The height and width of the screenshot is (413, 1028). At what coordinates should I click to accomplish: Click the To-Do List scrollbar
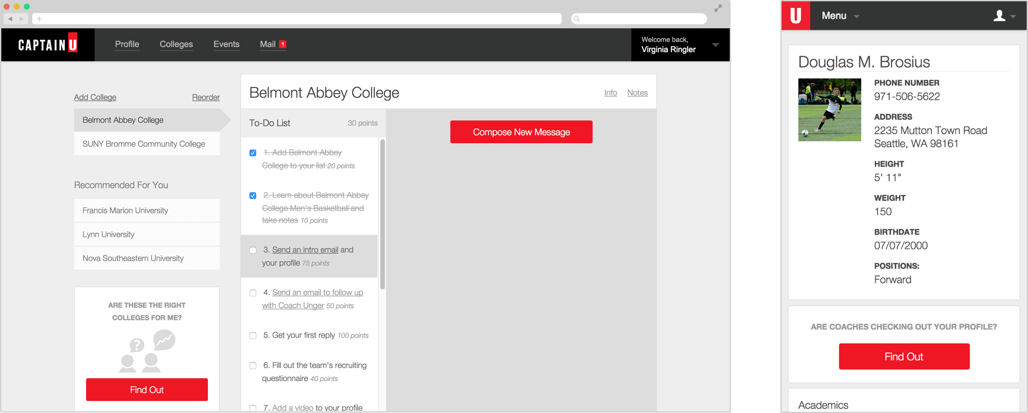pos(383,214)
